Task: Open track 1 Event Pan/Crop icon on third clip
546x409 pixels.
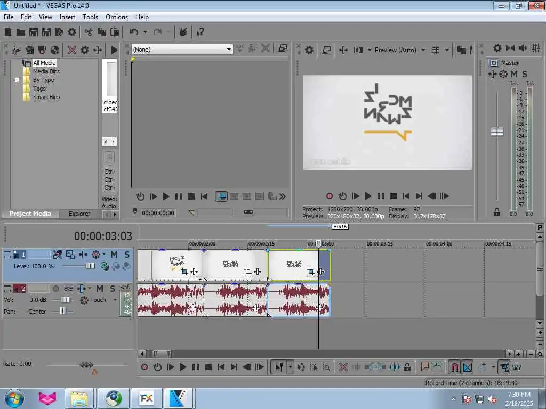Action: 310,271
